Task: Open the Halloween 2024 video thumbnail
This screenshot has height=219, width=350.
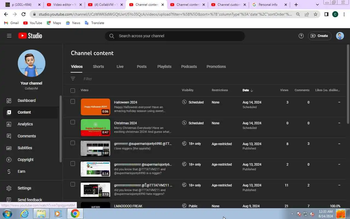Action: pyautogui.click(x=95, y=107)
